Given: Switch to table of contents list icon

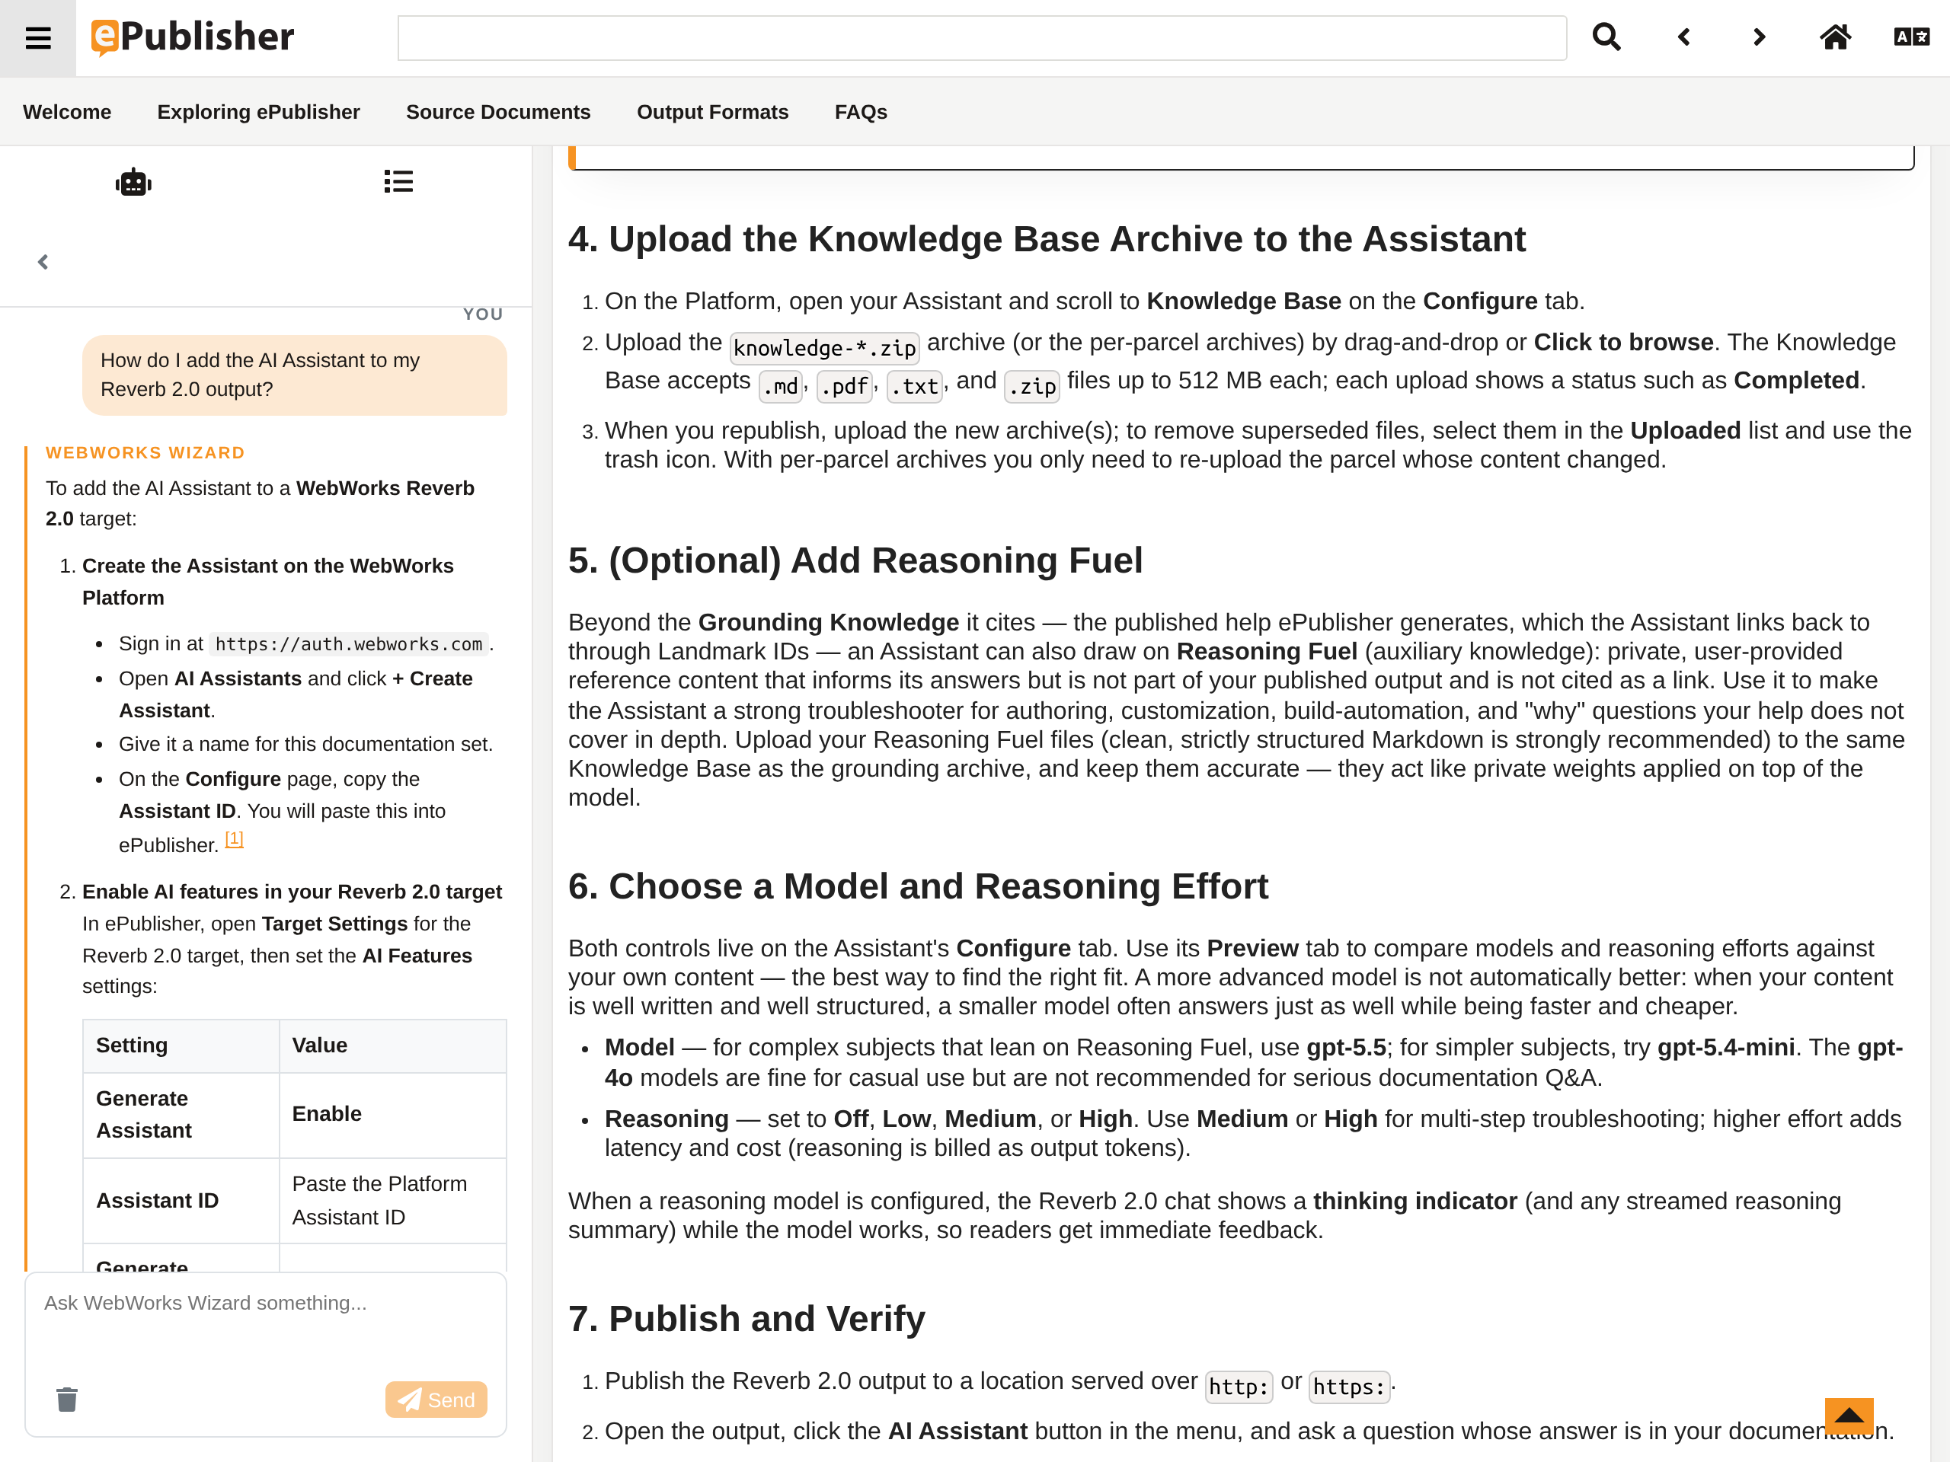Looking at the screenshot, I should click(x=398, y=181).
